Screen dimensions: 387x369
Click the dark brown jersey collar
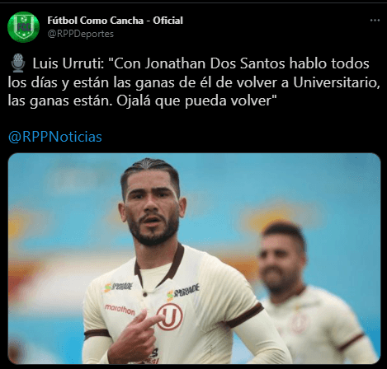(x=159, y=264)
